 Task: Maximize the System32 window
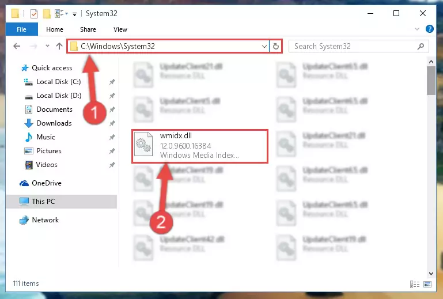(x=396, y=13)
